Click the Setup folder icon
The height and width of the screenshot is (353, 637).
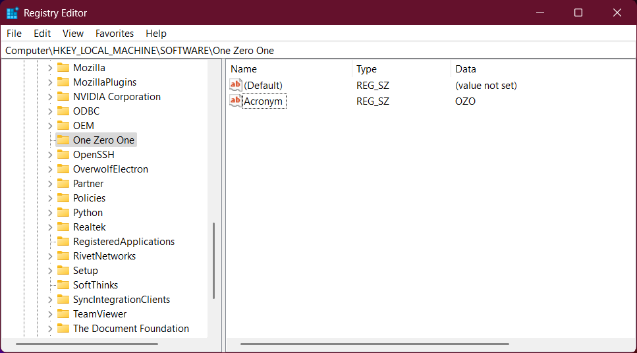tap(63, 271)
